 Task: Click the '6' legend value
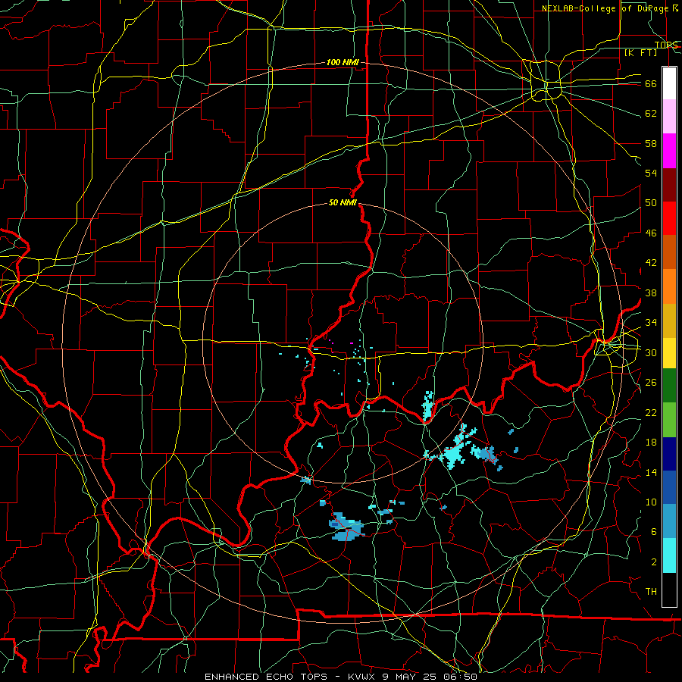[x=654, y=532]
